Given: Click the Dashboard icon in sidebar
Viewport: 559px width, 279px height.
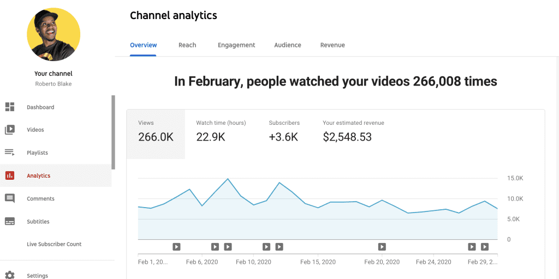Looking at the screenshot, I should coord(10,107).
